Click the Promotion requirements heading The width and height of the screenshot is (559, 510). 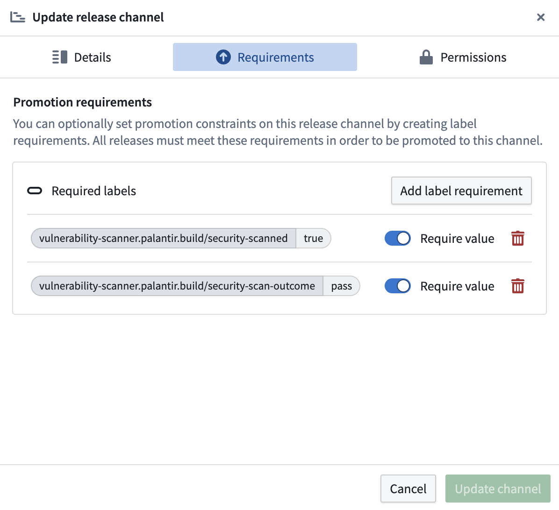(x=83, y=102)
